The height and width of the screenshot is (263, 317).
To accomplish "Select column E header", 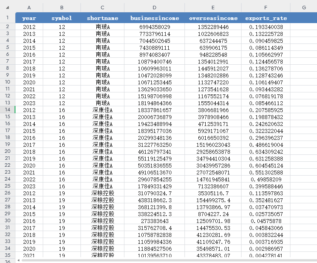I will (213, 7).
